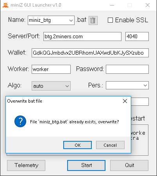The height and width of the screenshot is (176, 157).
Task: Click the overwrite question message text
Action: click(75, 122)
